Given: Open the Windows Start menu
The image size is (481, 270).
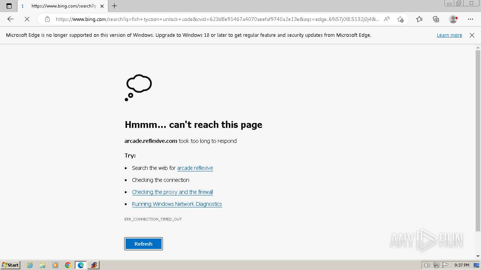Looking at the screenshot, I should [x=10, y=265].
